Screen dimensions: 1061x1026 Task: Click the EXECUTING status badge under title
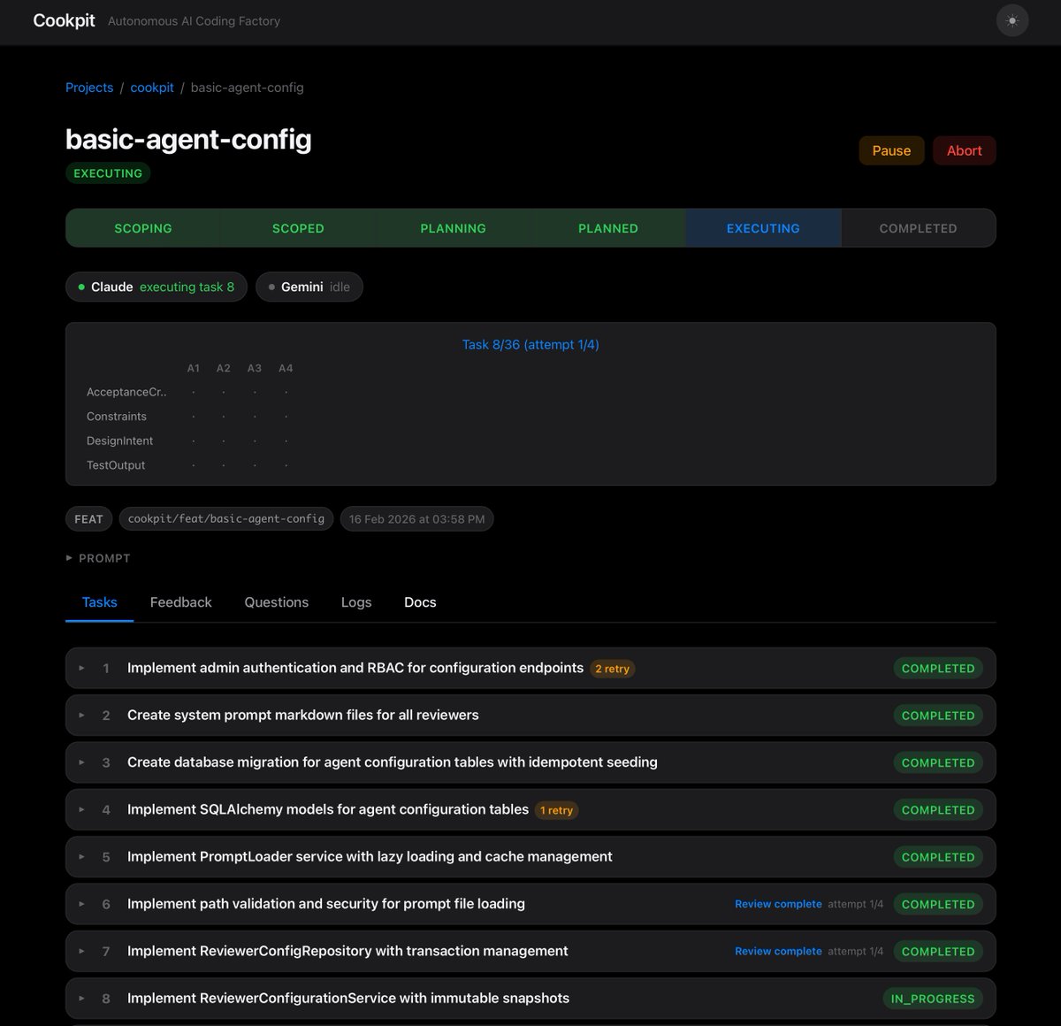[x=108, y=173]
